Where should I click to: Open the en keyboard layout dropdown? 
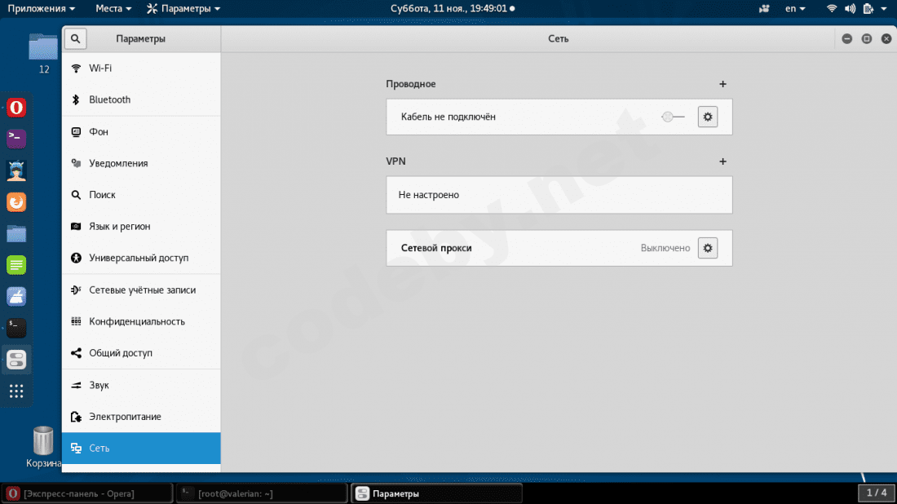[x=795, y=9]
